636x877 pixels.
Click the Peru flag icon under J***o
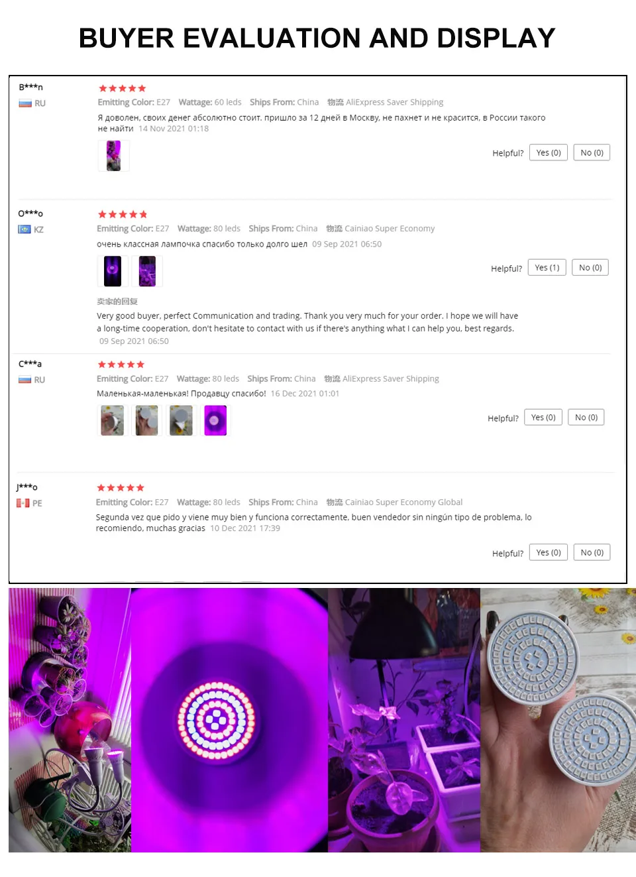click(23, 503)
